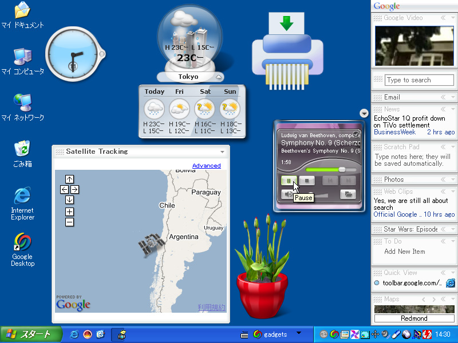Pan the satellite map up

(x=69, y=179)
